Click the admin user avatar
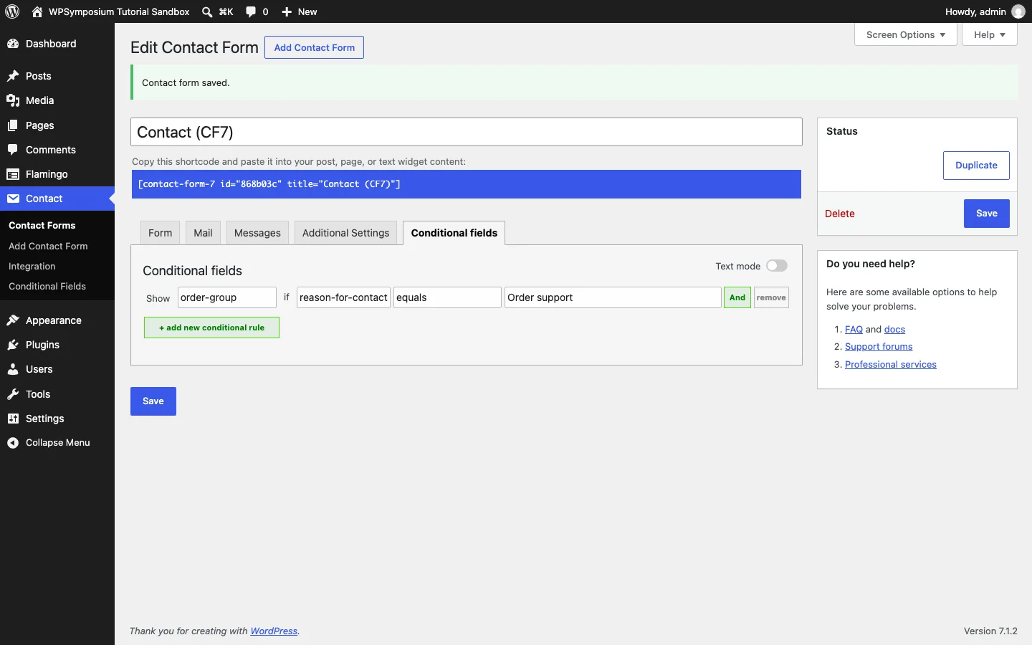Image resolution: width=1032 pixels, height=645 pixels. [1018, 11]
